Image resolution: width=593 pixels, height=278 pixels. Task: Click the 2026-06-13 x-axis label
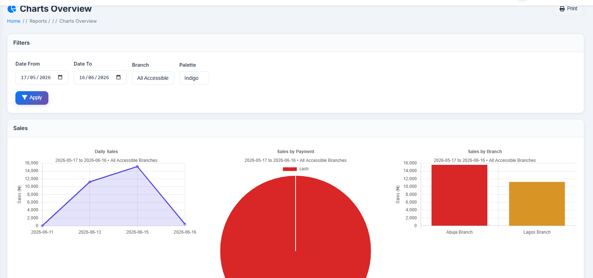tap(90, 232)
